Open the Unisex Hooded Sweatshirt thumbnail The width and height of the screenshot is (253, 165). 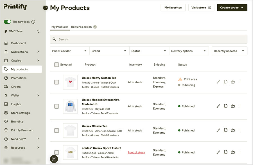pyautogui.click(x=70, y=106)
